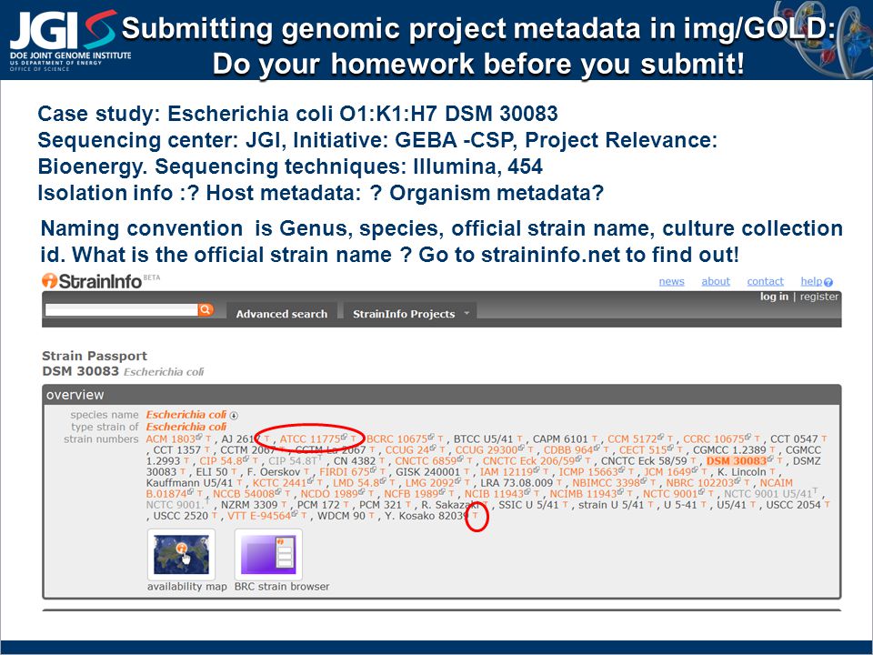This screenshot has width=873, height=655.
Task: Click external link icon after ACM 1803
Action: (x=199, y=438)
